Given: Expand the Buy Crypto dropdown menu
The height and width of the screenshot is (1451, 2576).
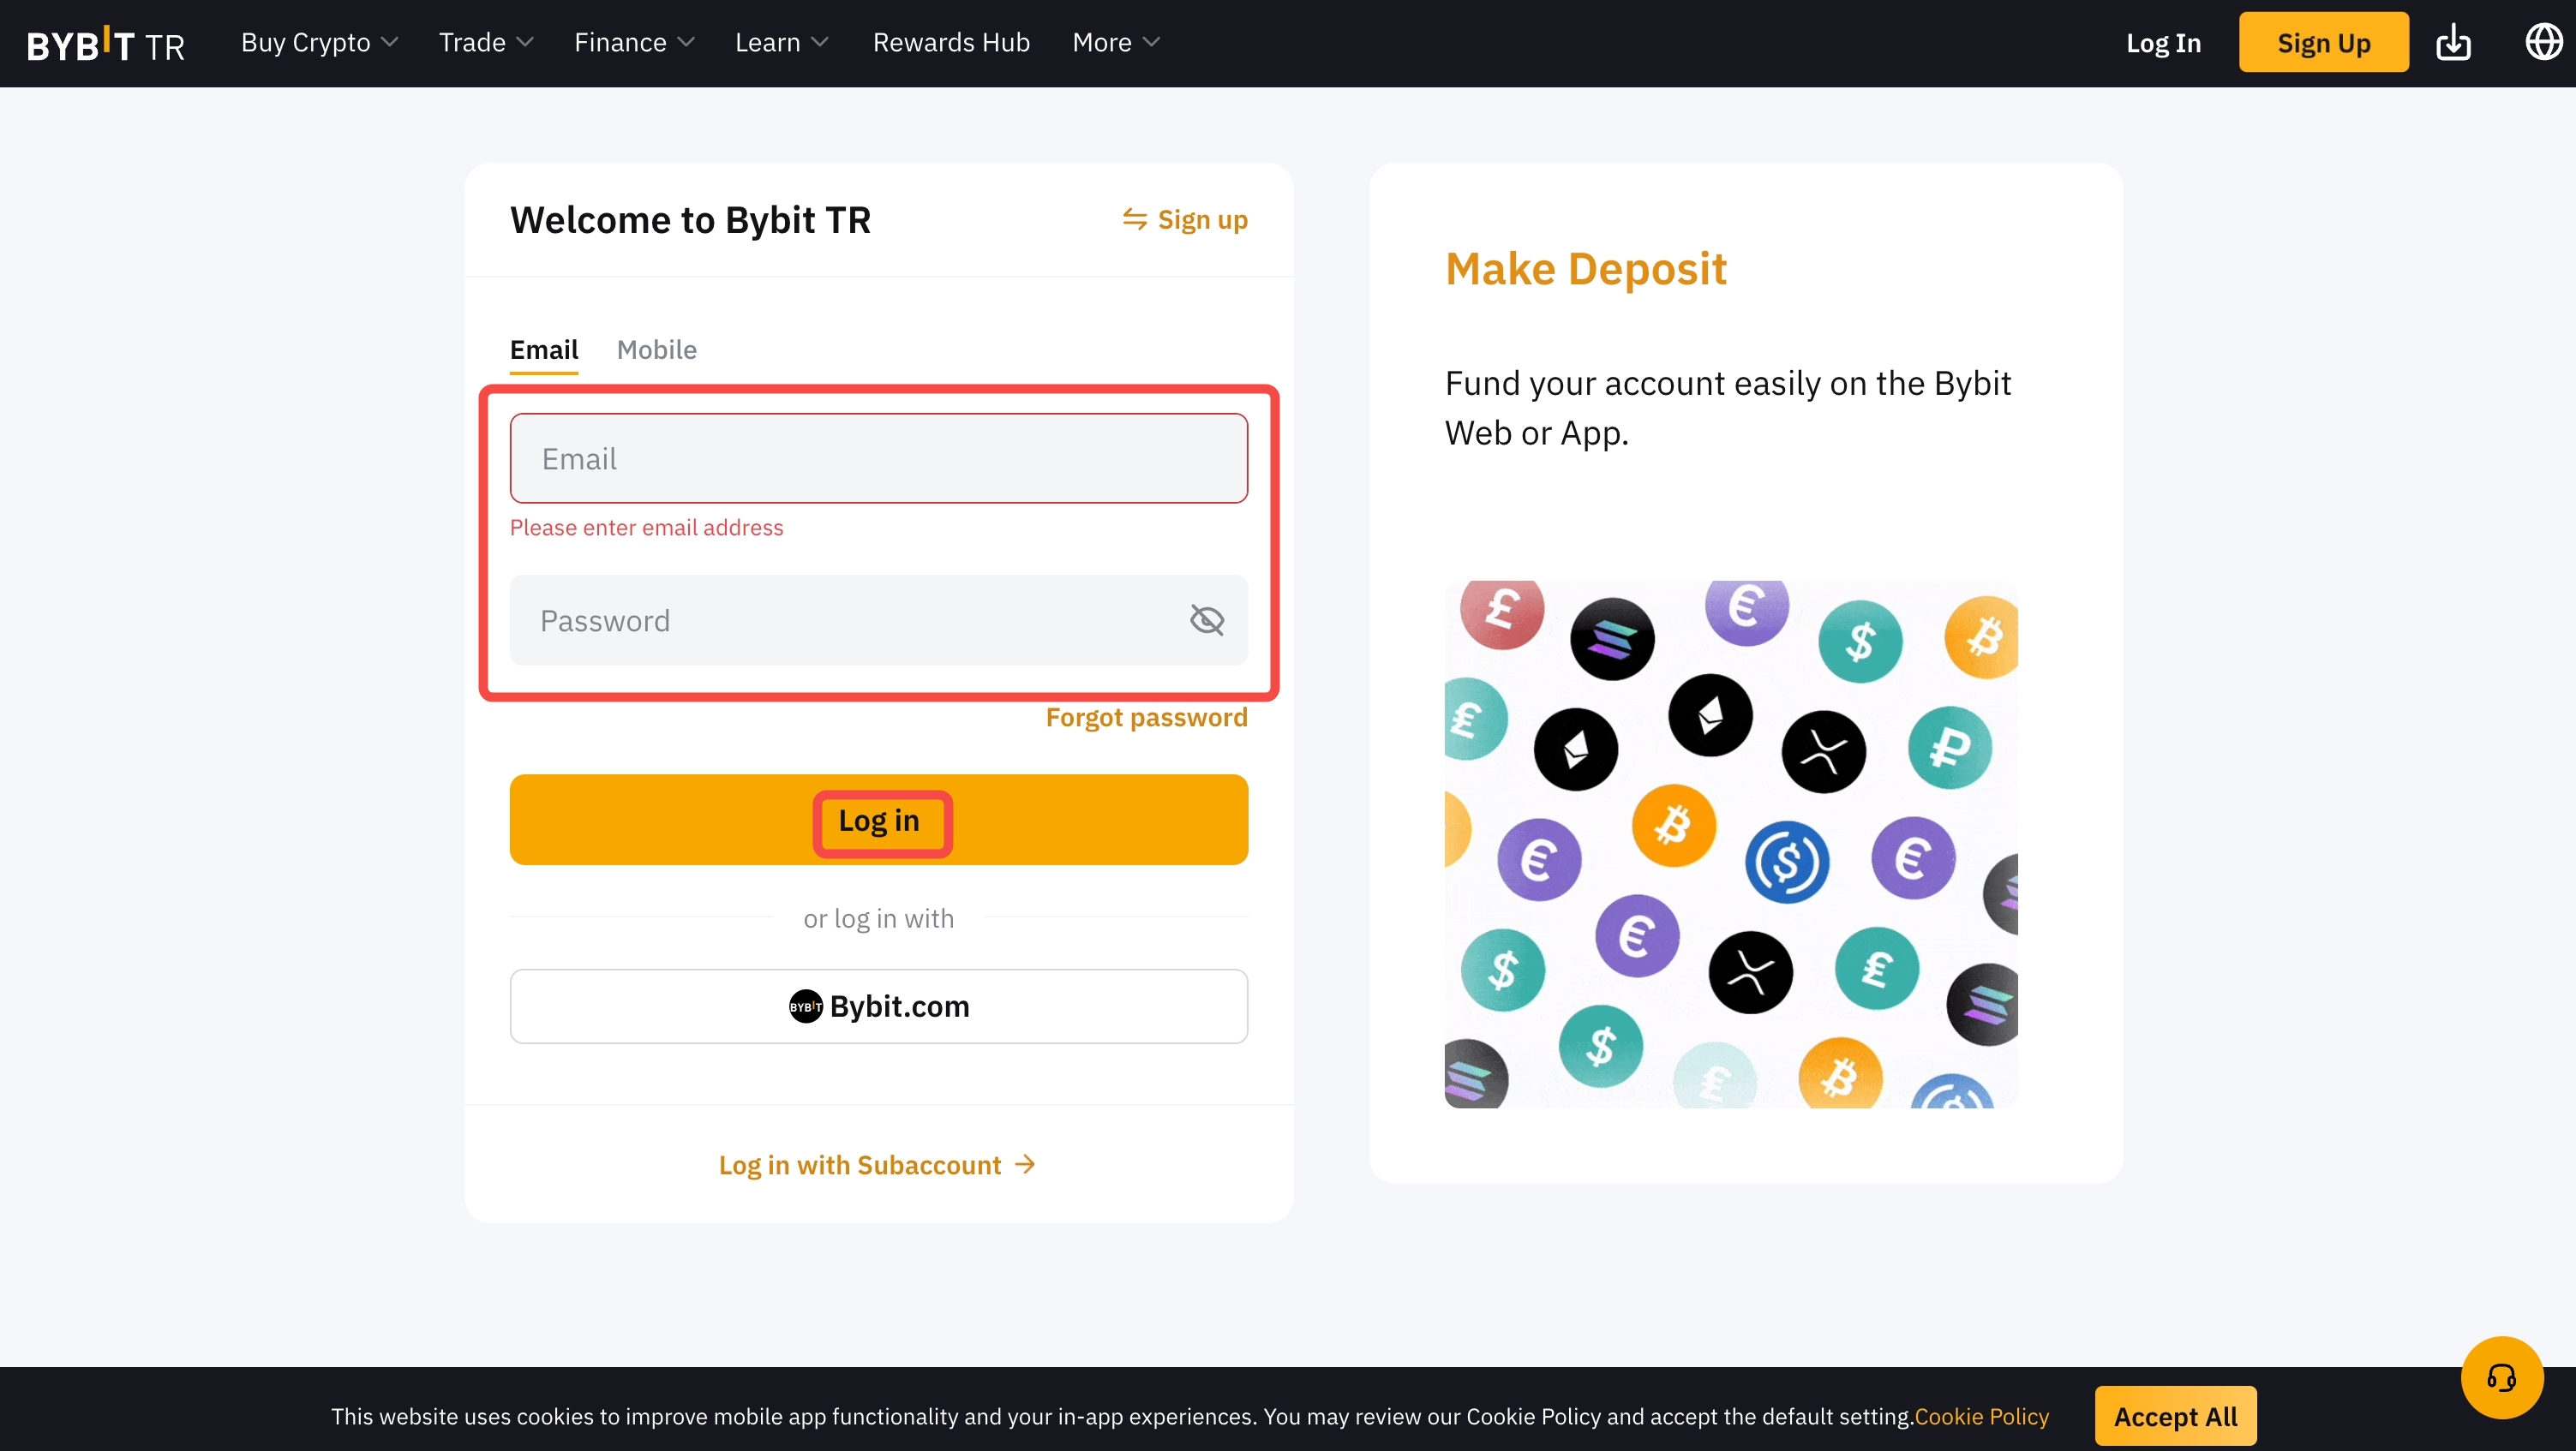Looking at the screenshot, I should pos(319,43).
